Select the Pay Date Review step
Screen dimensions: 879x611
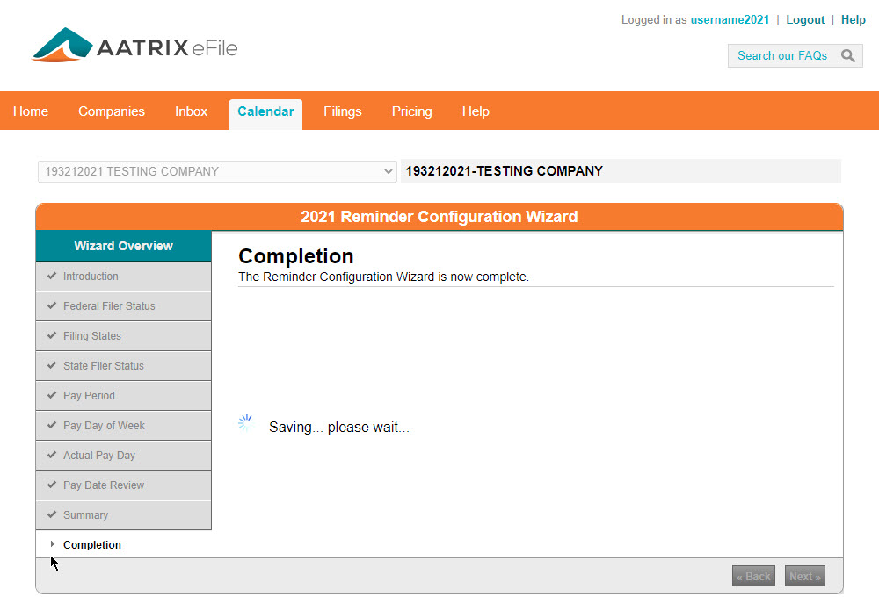(104, 485)
